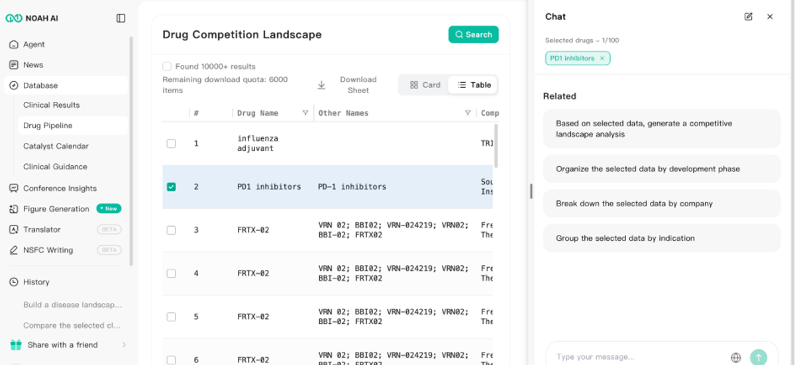Screen dimensions: 795x365
Task: Click the Translator icon
Action: 14,229
